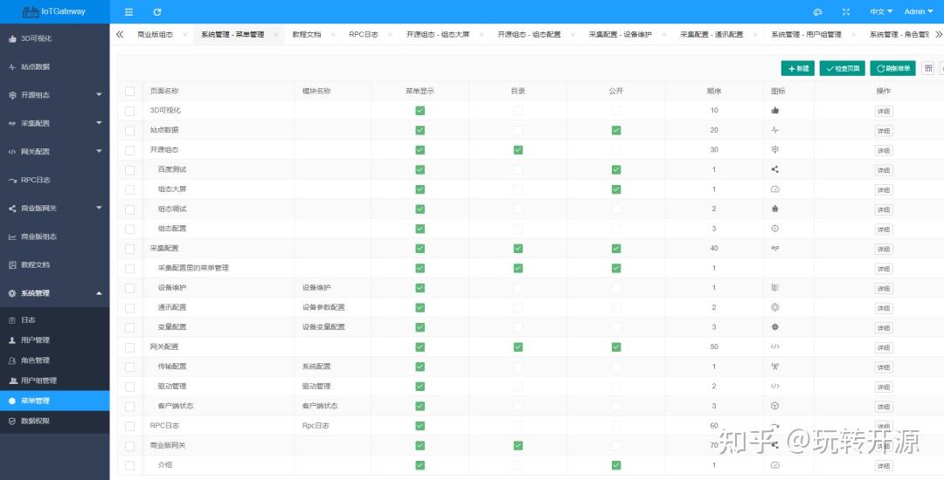Expand 采集配置 sidebar menu
The image size is (944, 480).
[55, 123]
